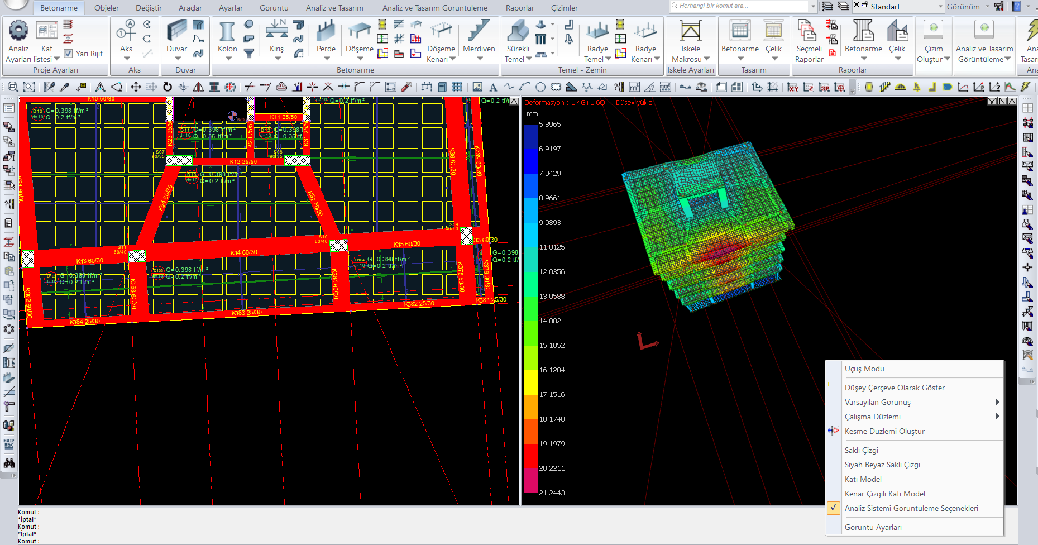Viewport: 1038px width, 545px height.
Task: Open İskele Ayarları group label
Action: click(691, 70)
